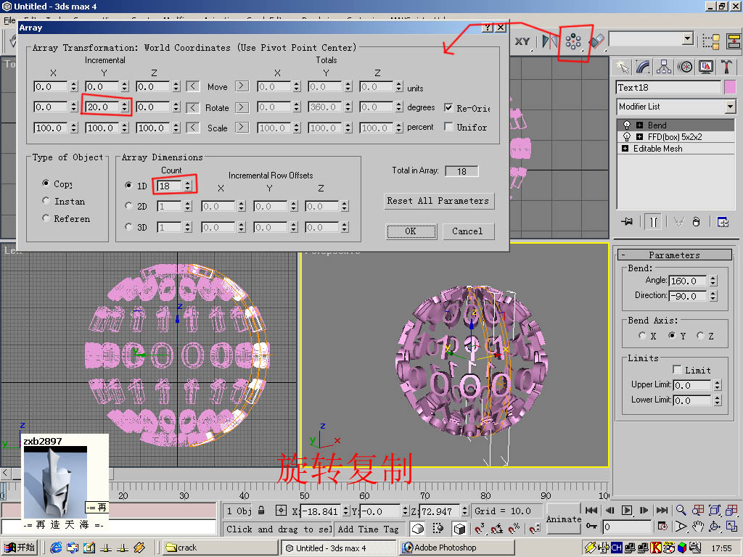Click the Pin Stack icon

pyautogui.click(x=627, y=222)
